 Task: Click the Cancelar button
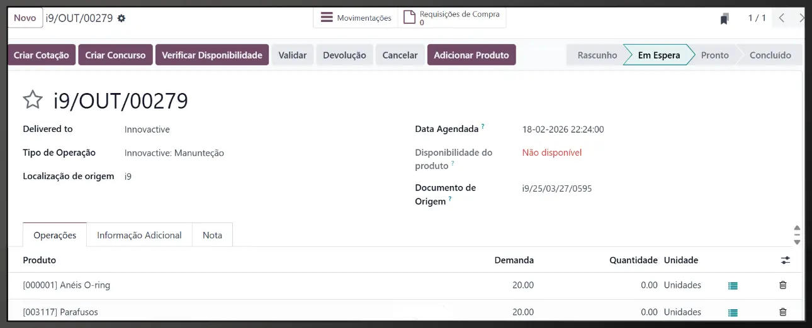tap(400, 55)
